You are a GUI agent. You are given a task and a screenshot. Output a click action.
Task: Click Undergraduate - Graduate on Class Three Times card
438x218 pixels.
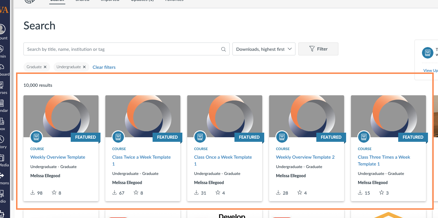point(381,173)
